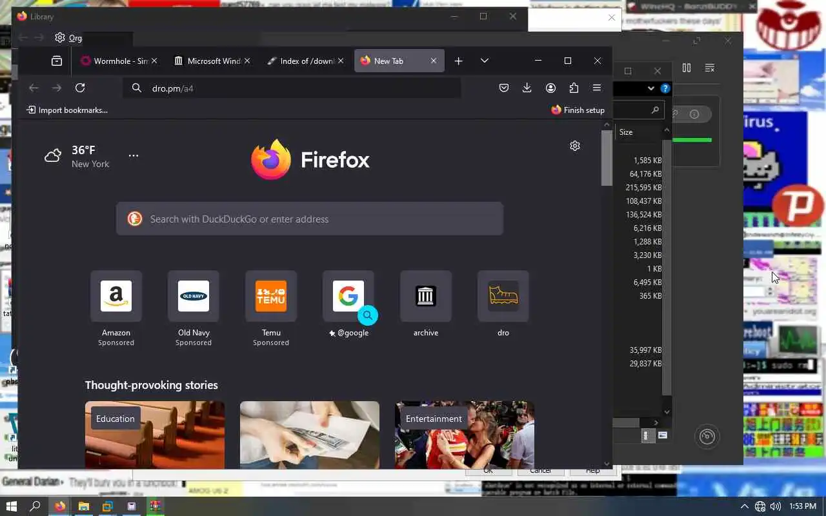The width and height of the screenshot is (826, 516).
Task: Open the gear icon in Library window
Action: click(x=60, y=37)
